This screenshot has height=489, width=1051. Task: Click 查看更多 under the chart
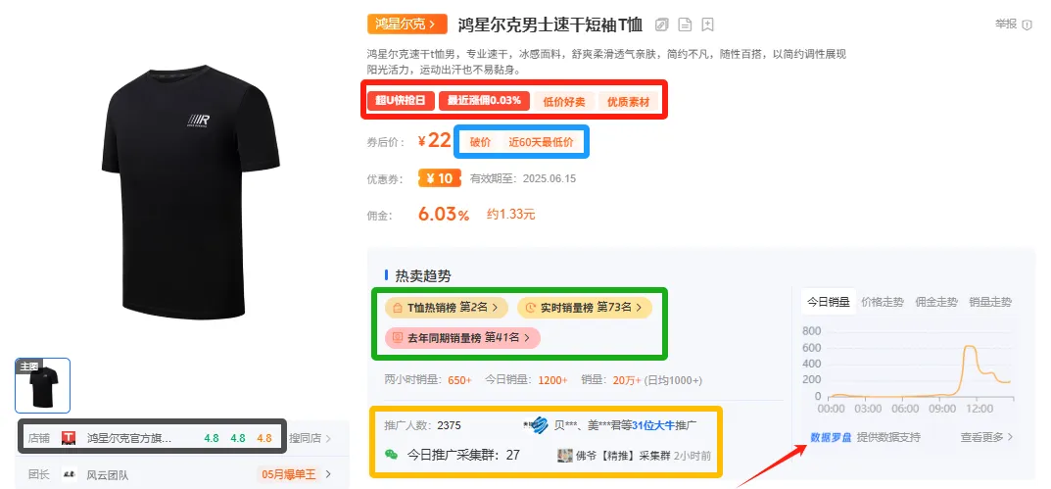[986, 437]
